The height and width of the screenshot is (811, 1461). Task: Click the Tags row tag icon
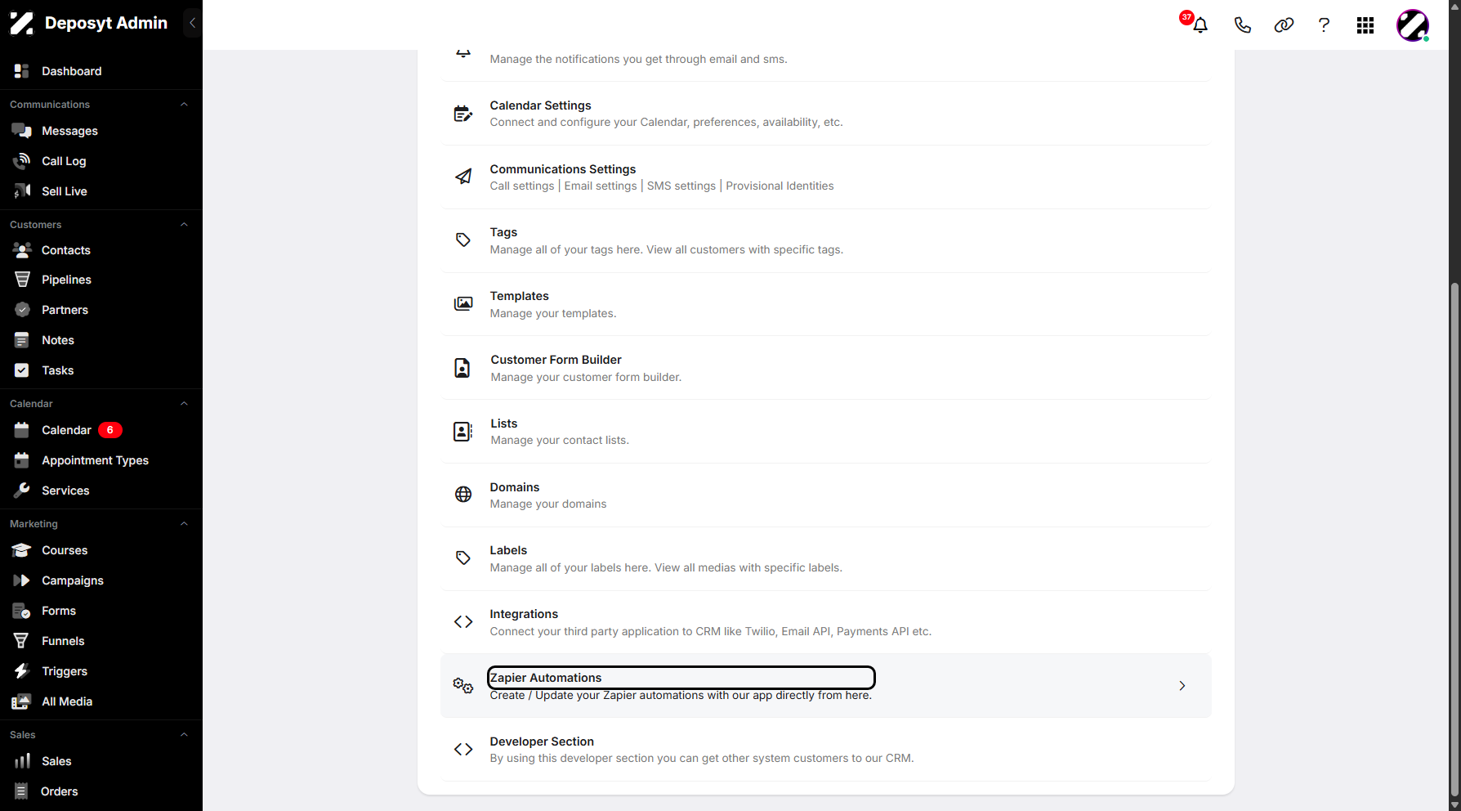pyautogui.click(x=463, y=240)
